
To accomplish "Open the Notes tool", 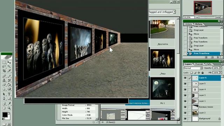I will 4,104.
